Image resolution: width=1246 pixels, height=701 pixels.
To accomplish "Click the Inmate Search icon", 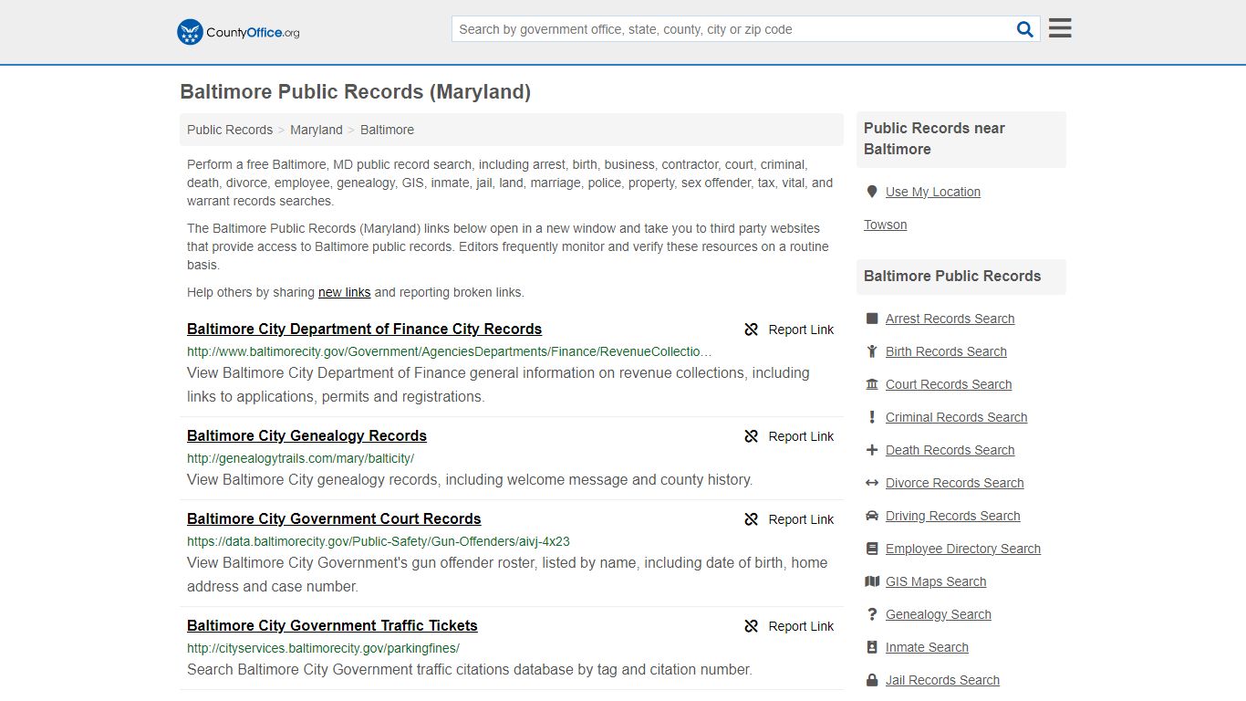I will click(872, 647).
